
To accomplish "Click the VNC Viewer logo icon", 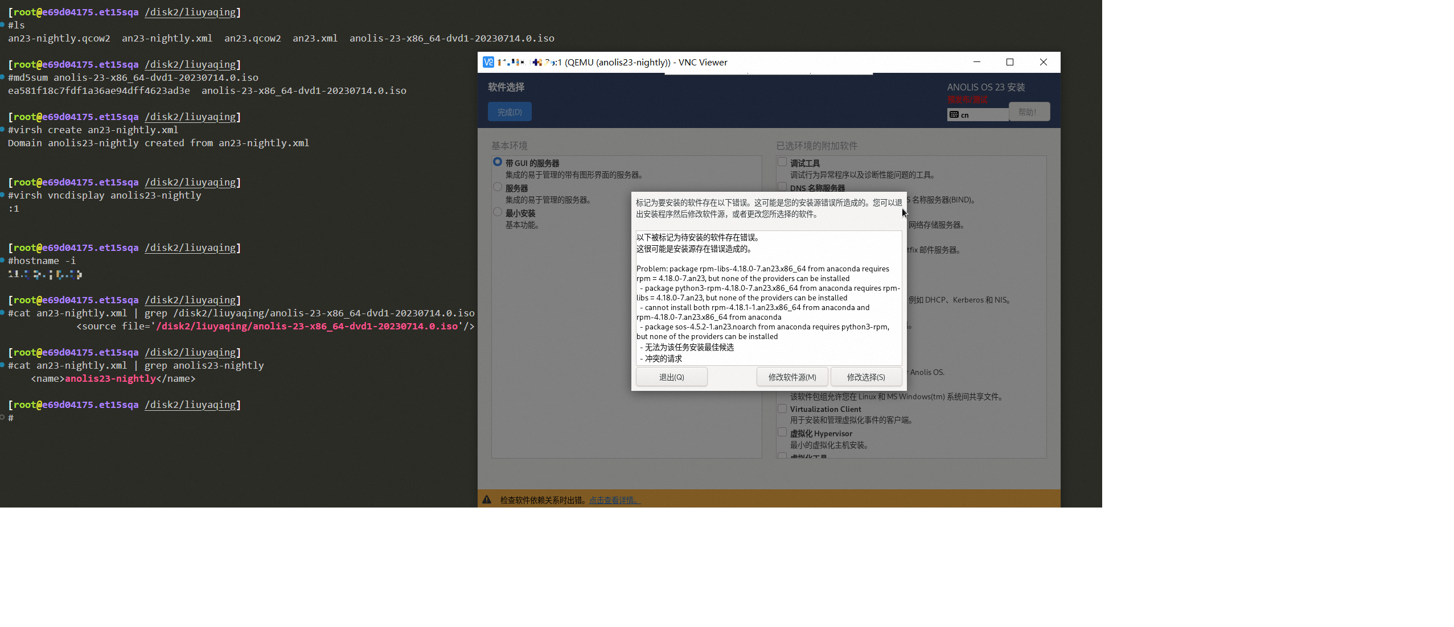I will (x=488, y=63).
